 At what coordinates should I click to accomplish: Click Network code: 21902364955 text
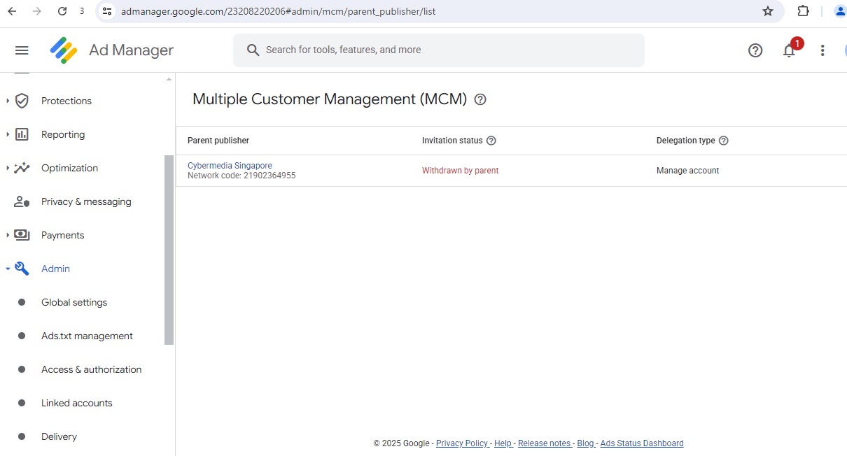pos(241,176)
